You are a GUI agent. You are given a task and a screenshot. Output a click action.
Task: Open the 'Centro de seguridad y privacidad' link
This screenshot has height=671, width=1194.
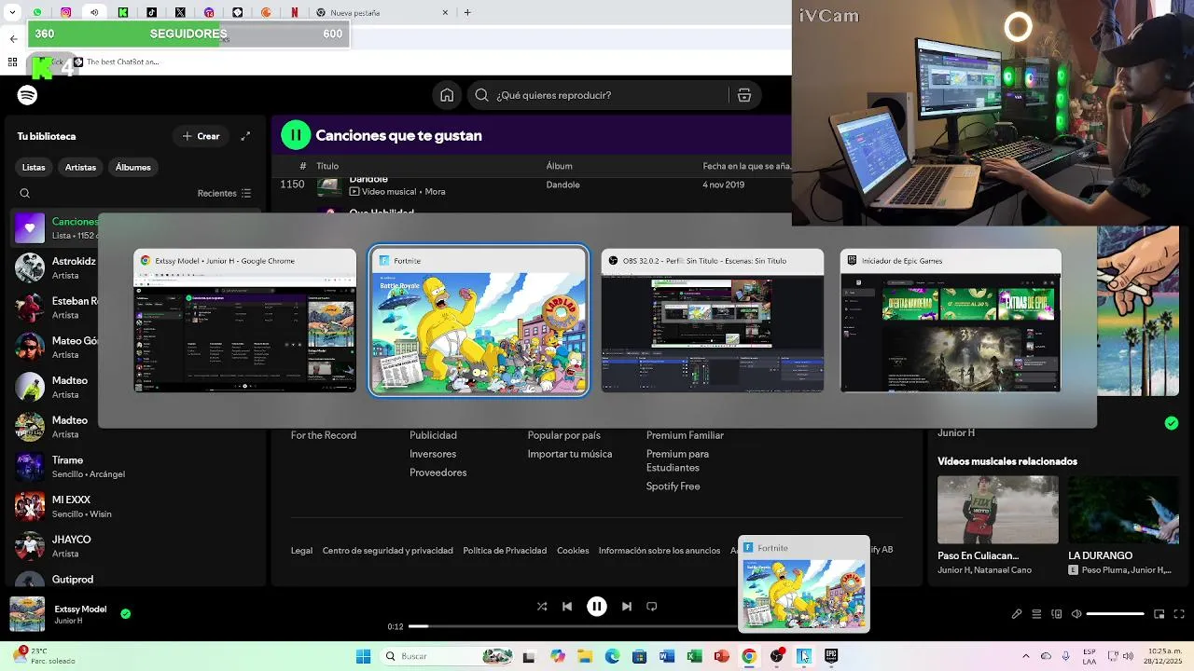pyautogui.click(x=387, y=551)
